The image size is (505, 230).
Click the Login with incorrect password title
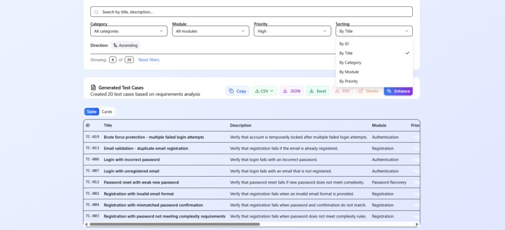132,160
